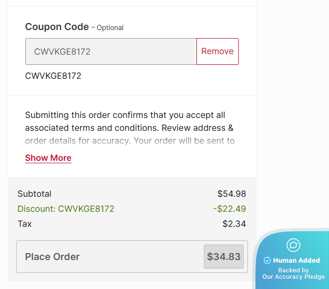Click the $34.83 total price badge

(224, 256)
